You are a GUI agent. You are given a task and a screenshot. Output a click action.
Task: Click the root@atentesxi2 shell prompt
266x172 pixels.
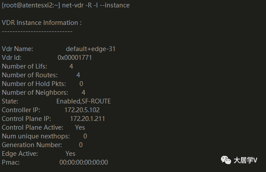pyautogui.click(x=31, y=5)
